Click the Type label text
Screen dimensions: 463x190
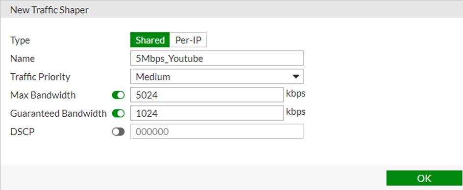pos(20,41)
